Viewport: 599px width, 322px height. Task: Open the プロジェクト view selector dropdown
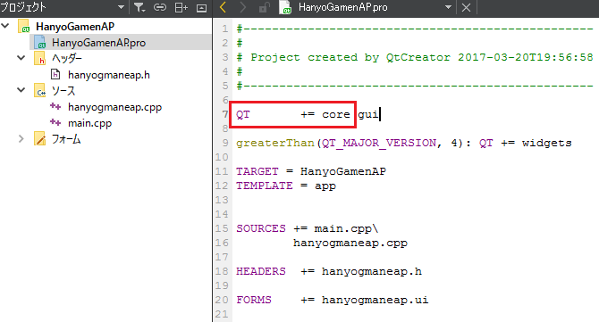click(x=121, y=7)
